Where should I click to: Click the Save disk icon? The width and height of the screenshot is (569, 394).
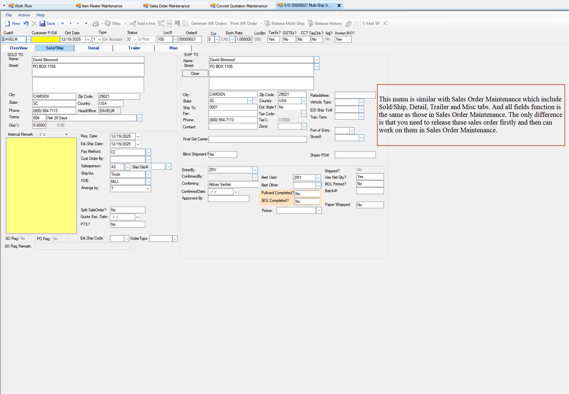[x=42, y=24]
